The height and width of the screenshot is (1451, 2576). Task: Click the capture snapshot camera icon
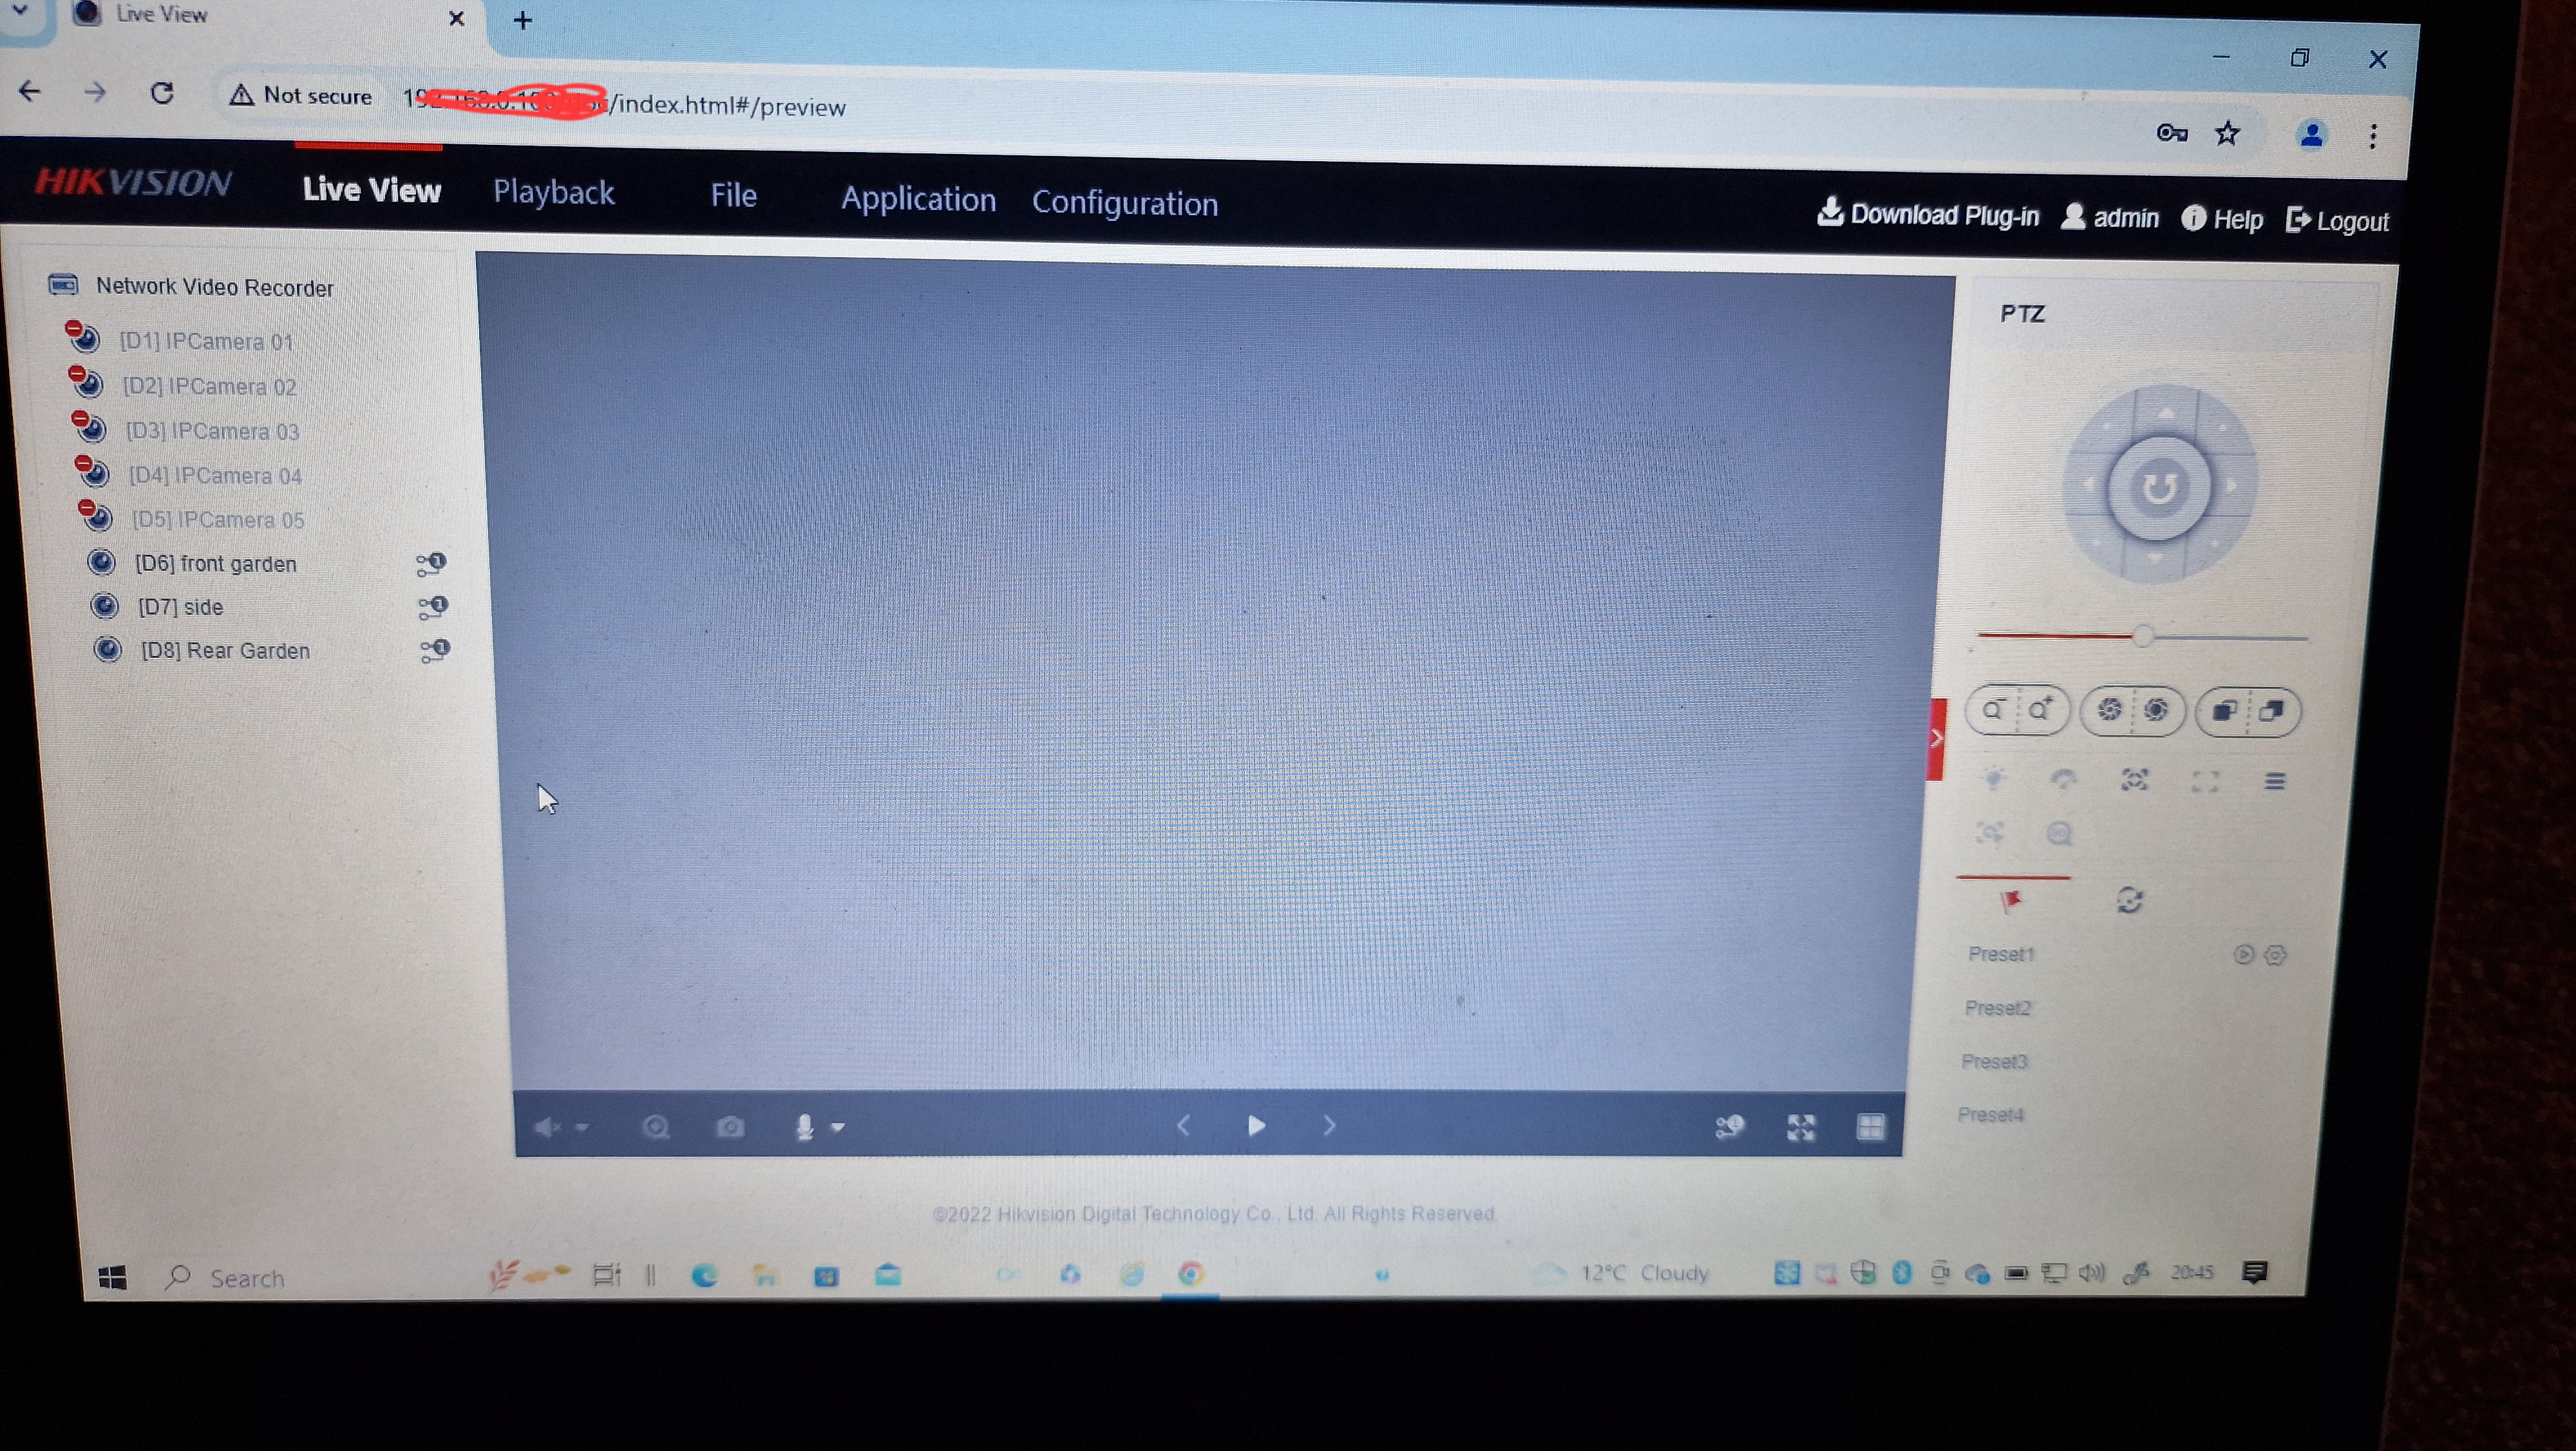click(730, 1128)
